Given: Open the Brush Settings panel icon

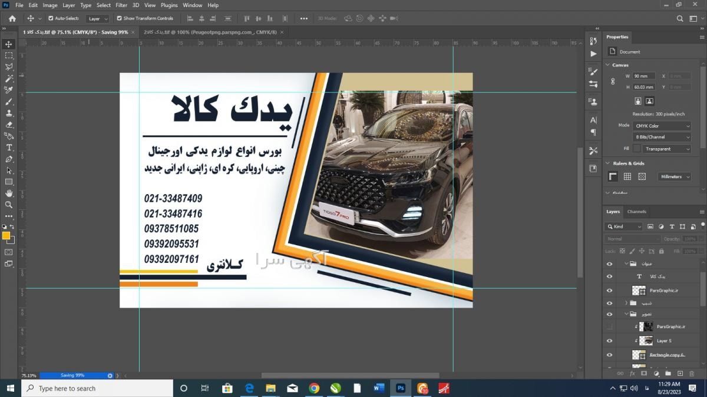Looking at the screenshot, I should 593,72.
